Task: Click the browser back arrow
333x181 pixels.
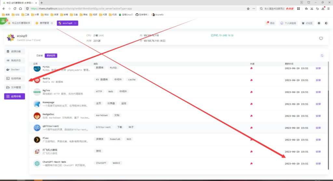Action: coord(4,9)
